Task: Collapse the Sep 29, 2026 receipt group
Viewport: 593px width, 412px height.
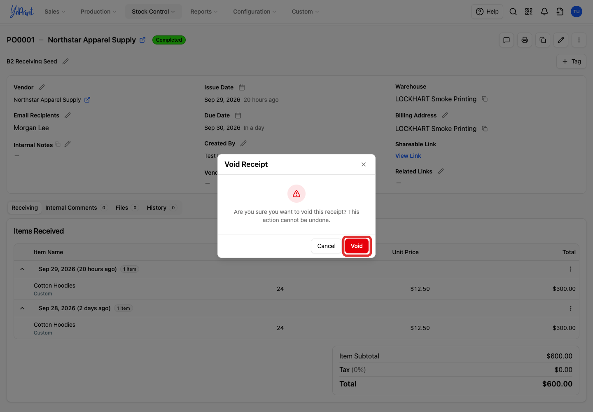Action: (22, 269)
